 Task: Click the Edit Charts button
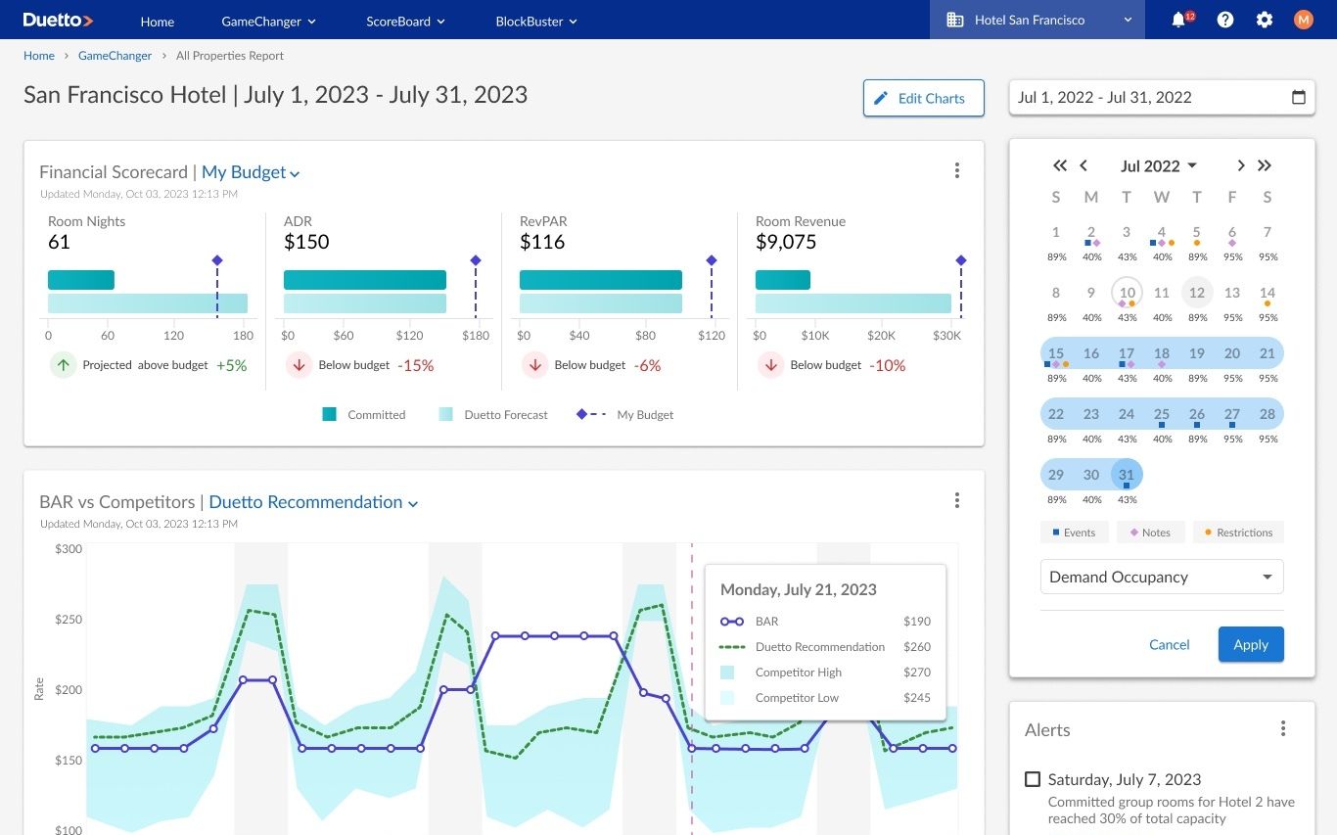click(x=923, y=98)
